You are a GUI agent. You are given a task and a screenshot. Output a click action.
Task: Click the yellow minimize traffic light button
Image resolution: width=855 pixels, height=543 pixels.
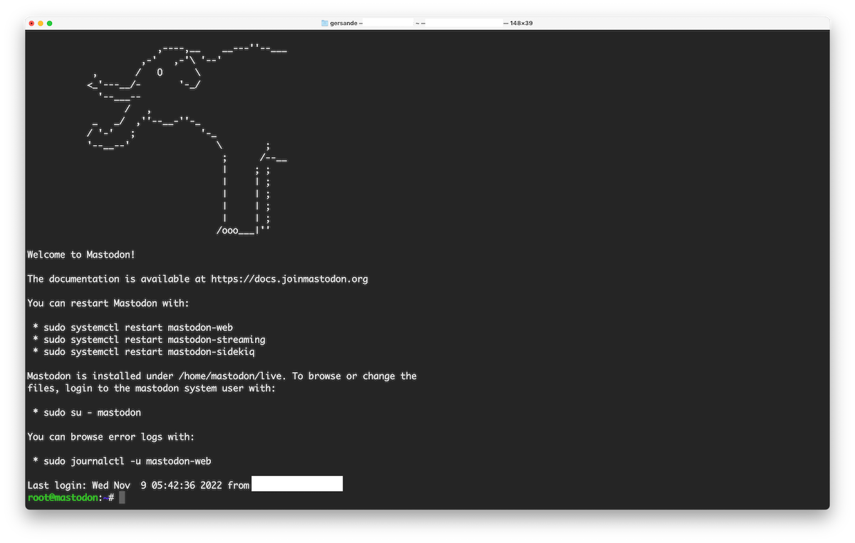[x=40, y=23]
